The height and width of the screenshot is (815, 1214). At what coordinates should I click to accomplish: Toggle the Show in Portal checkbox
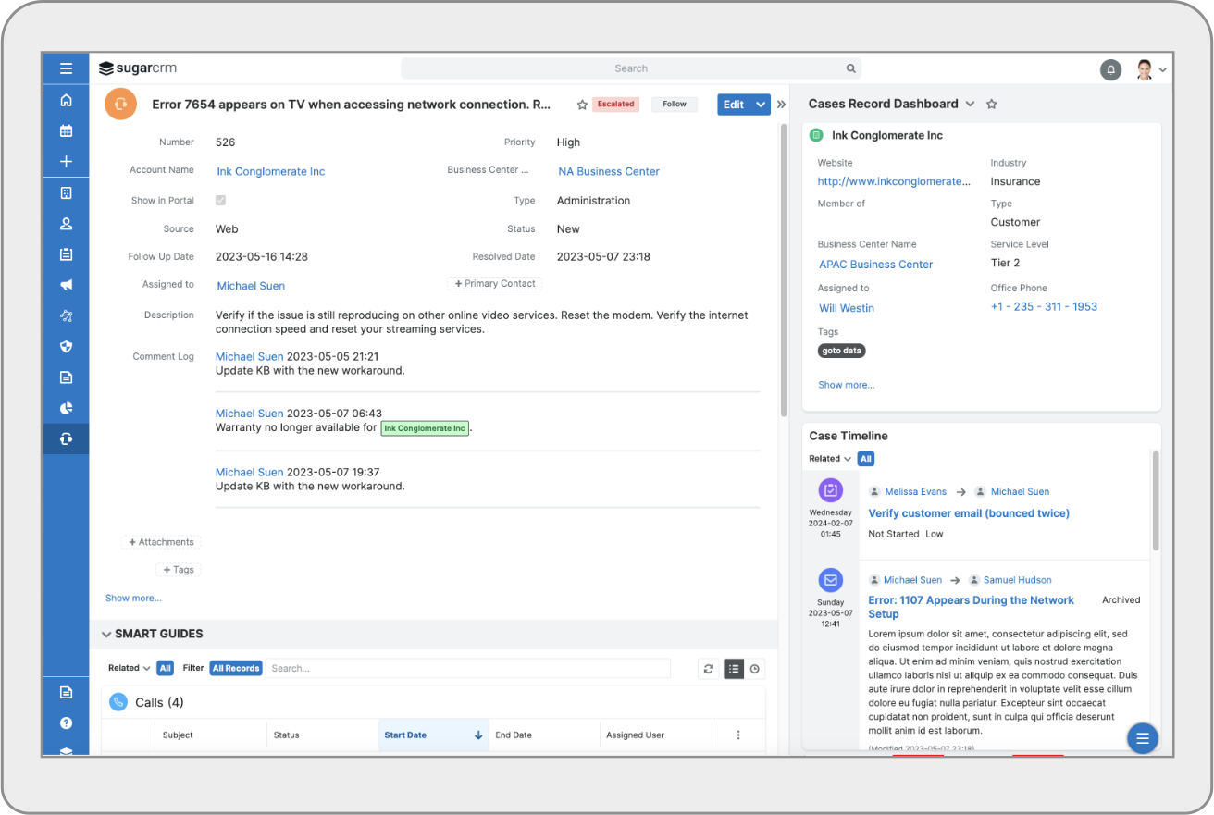(220, 200)
